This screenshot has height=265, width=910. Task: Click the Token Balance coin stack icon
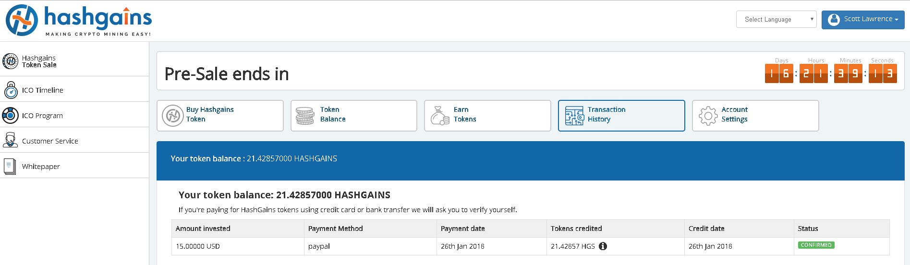tap(305, 116)
